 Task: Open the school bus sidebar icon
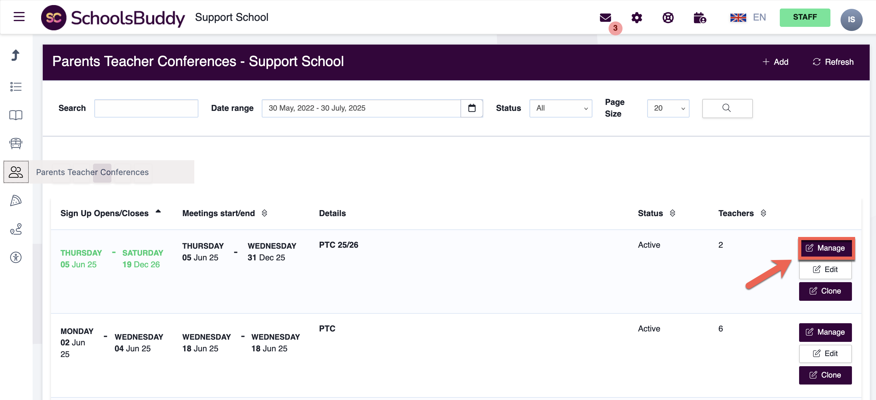16,143
